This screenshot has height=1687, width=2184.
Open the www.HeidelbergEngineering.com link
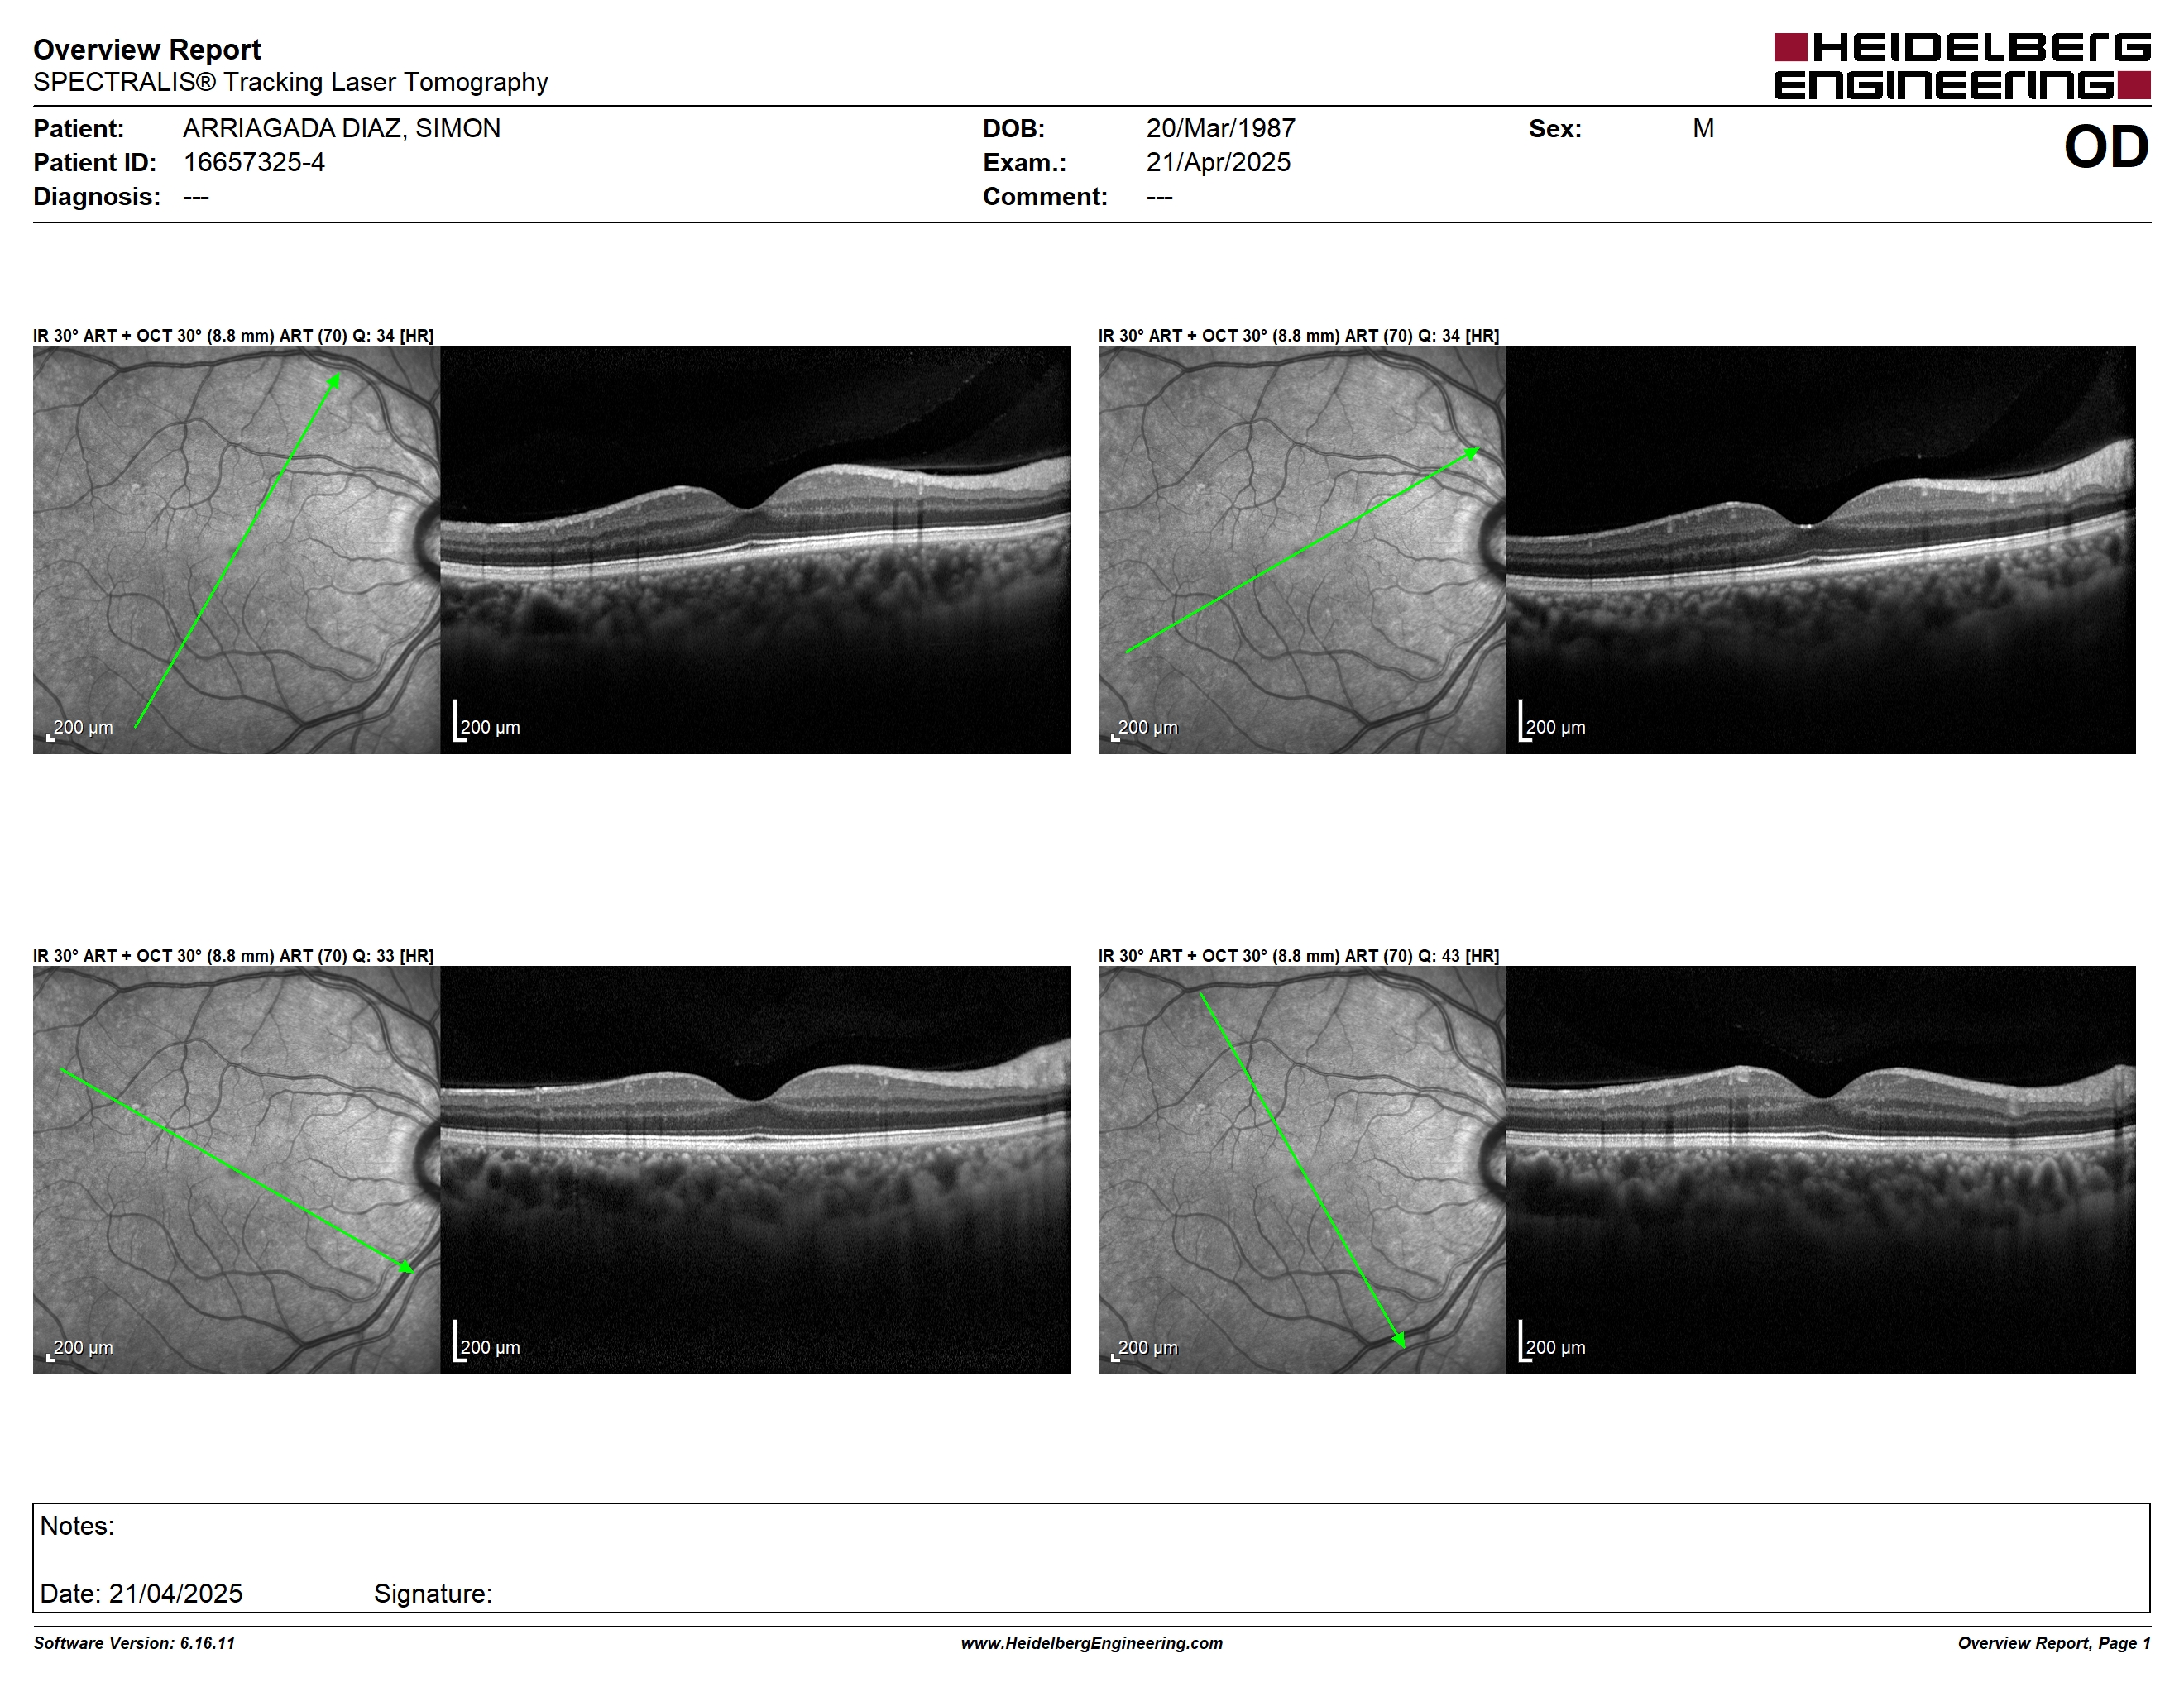click(x=1092, y=1643)
